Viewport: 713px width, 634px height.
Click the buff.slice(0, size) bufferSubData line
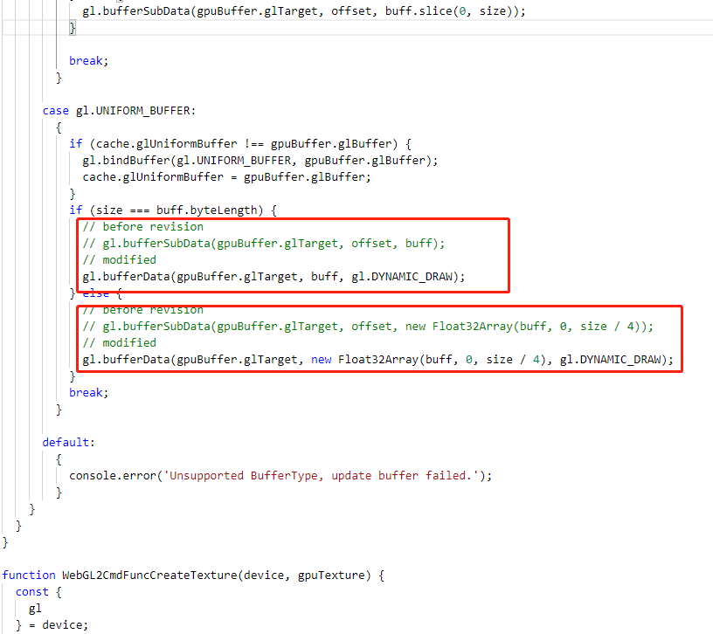pos(304,10)
